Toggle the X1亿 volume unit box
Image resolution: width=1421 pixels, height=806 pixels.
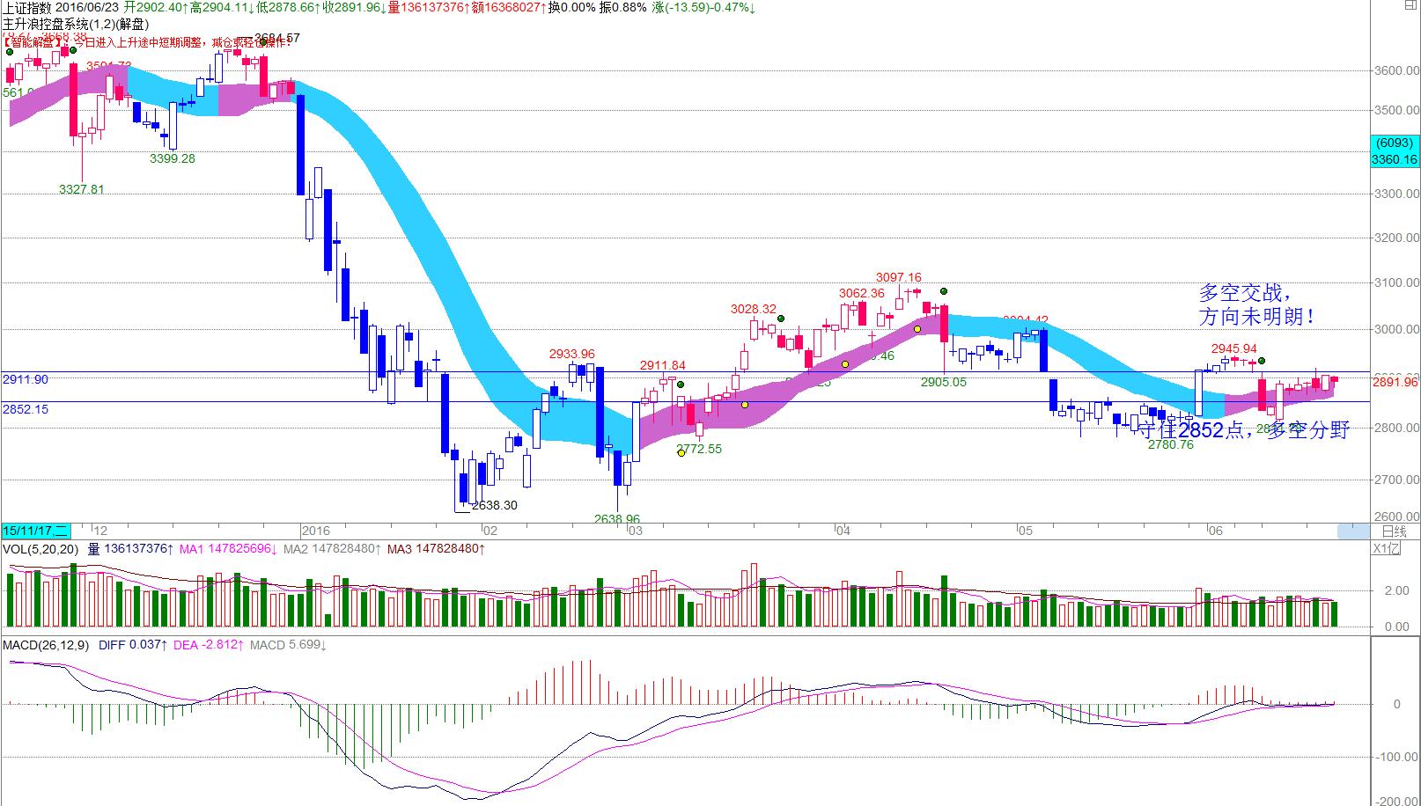[x=1386, y=549]
